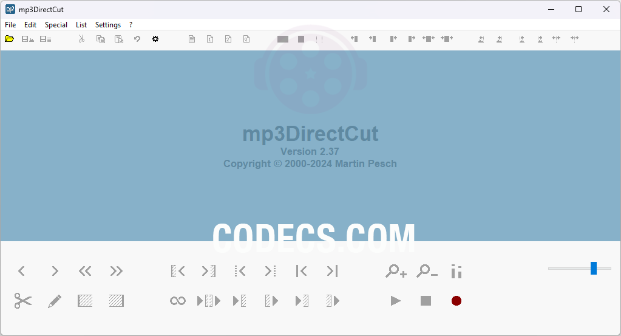Open the File menu
The image size is (621, 336).
10,24
